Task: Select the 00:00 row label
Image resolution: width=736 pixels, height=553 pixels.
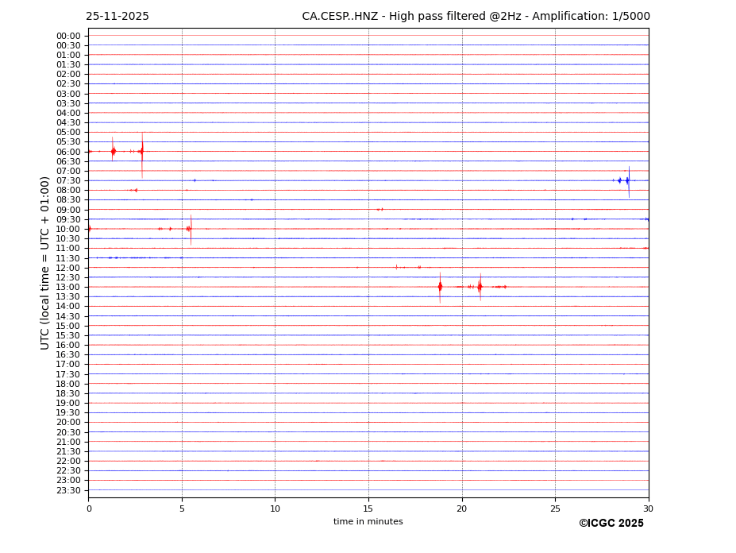Action: point(68,36)
